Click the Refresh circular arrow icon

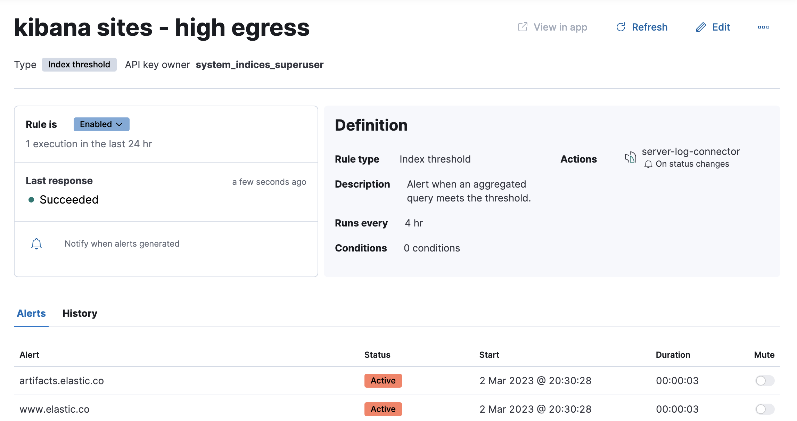point(621,27)
